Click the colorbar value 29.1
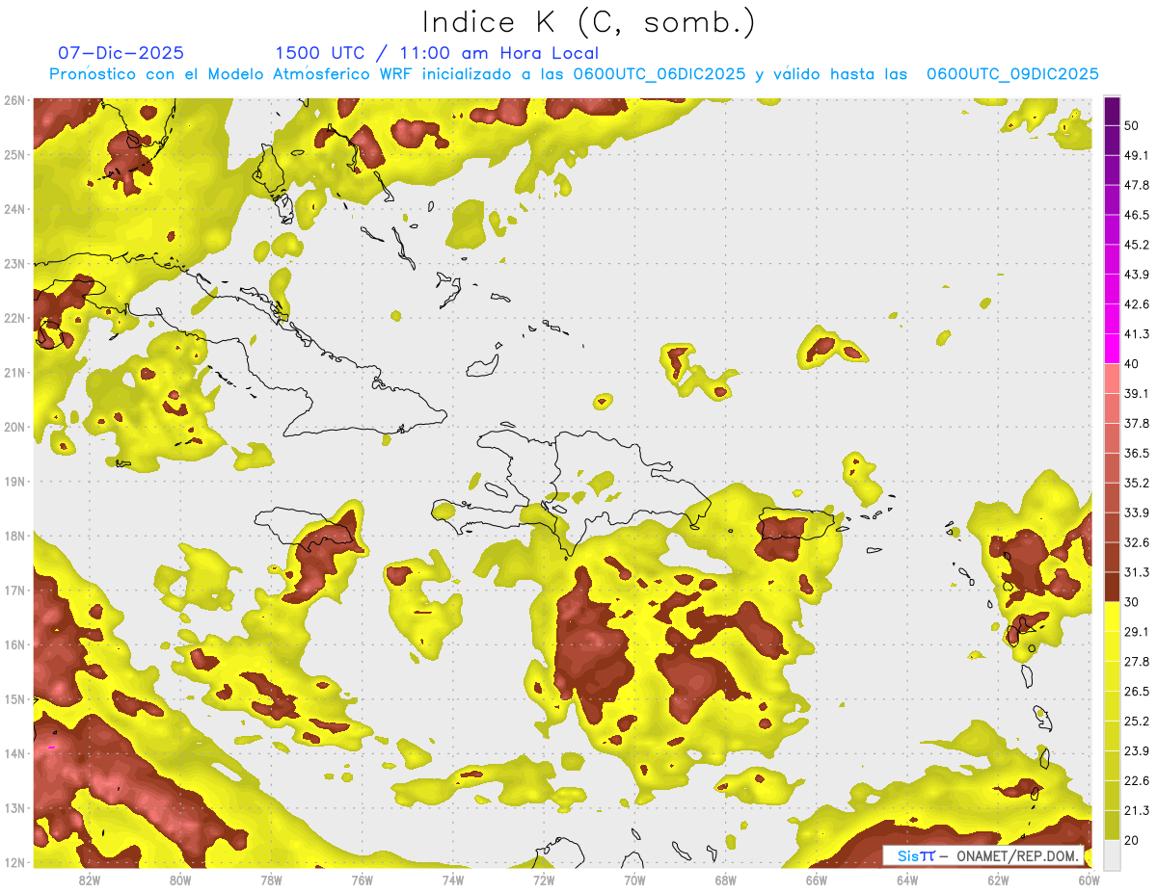The image size is (1157, 893). (1137, 631)
